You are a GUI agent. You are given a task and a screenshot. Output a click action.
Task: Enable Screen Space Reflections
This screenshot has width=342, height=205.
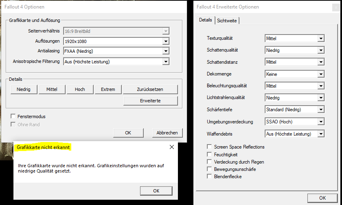pos(209,147)
